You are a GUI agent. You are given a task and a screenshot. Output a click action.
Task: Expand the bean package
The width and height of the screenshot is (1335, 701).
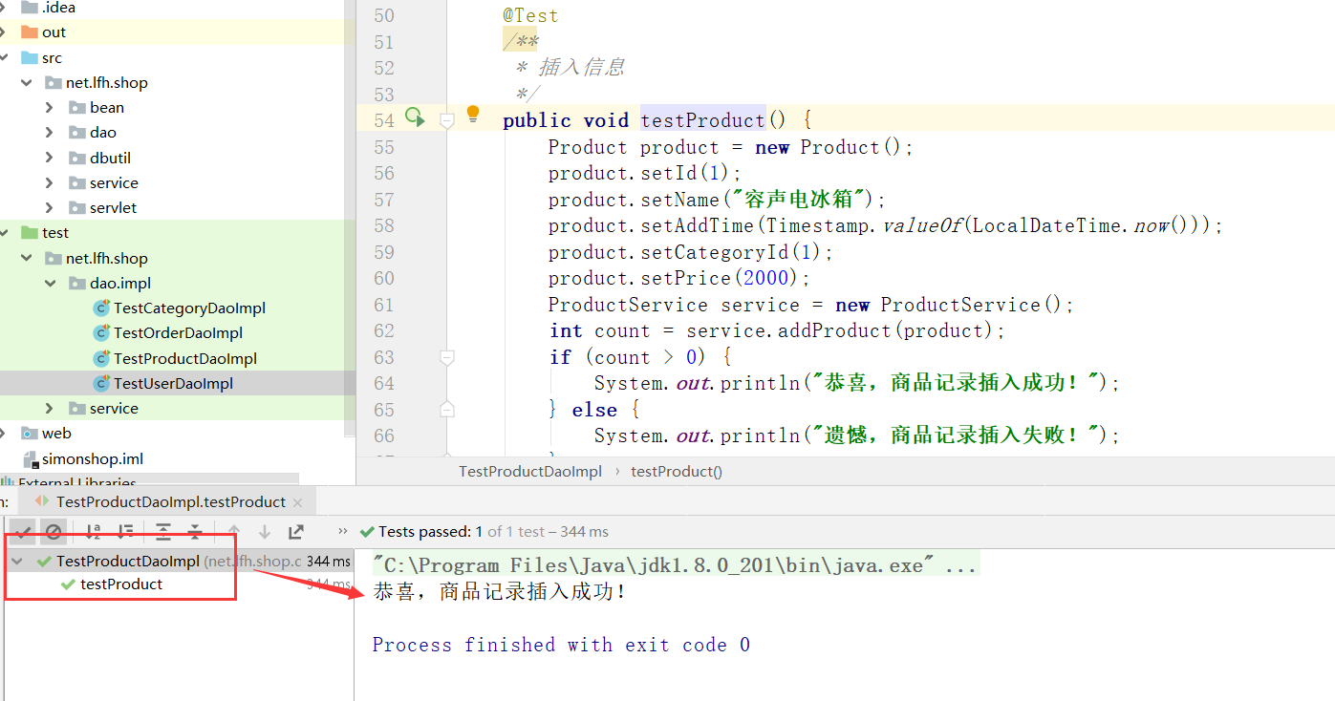tap(50, 108)
